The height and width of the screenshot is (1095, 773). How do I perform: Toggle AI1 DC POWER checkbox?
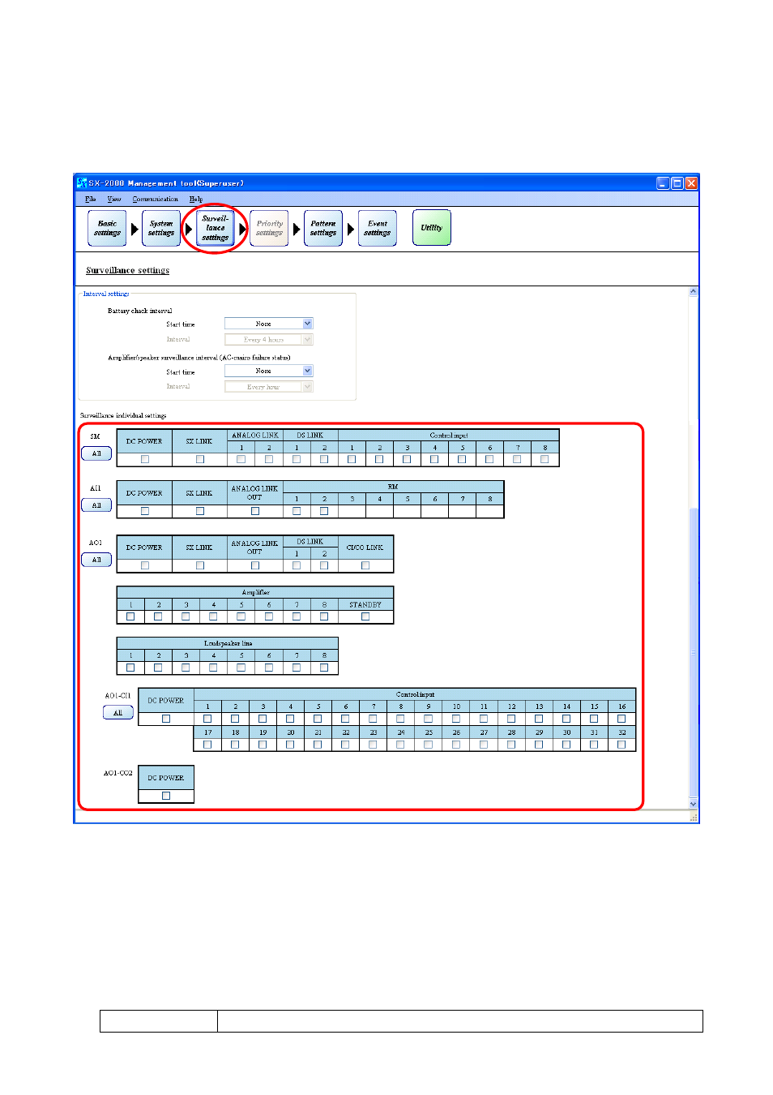(x=145, y=511)
